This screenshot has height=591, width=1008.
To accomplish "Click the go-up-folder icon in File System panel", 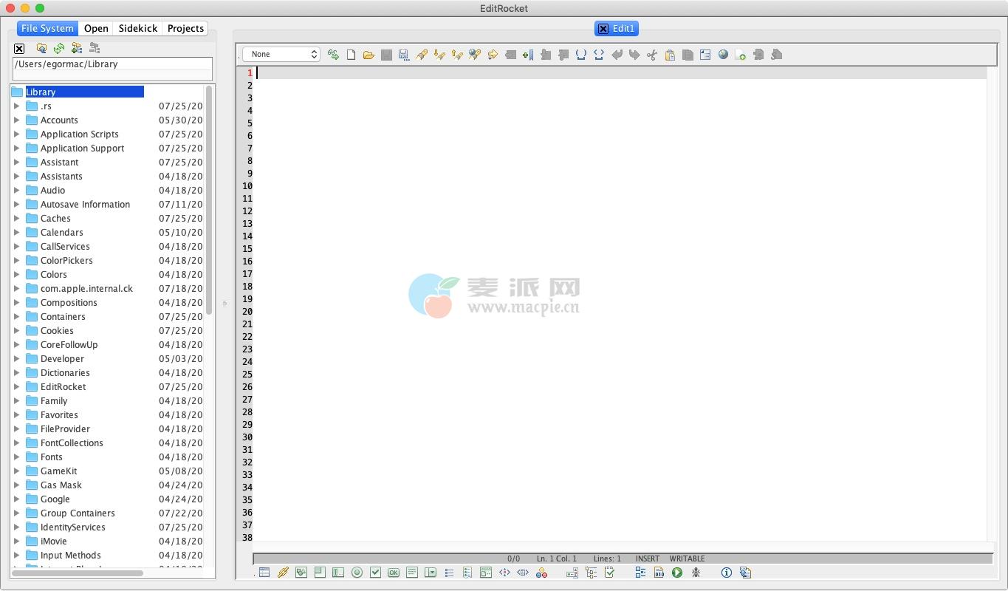I will (41, 48).
